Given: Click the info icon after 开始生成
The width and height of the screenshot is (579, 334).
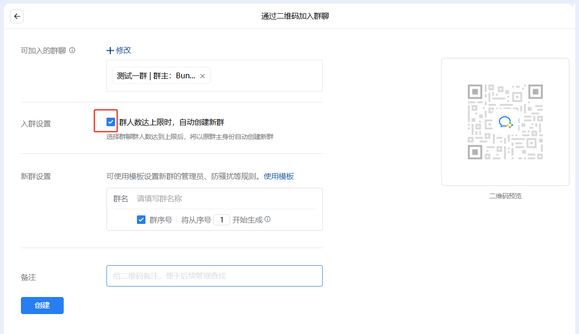Looking at the screenshot, I should pos(268,220).
